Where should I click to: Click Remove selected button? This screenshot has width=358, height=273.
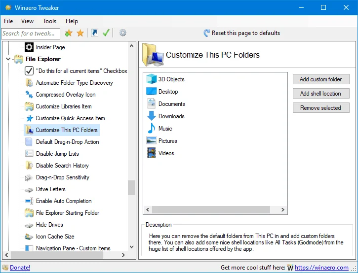tap(321, 108)
